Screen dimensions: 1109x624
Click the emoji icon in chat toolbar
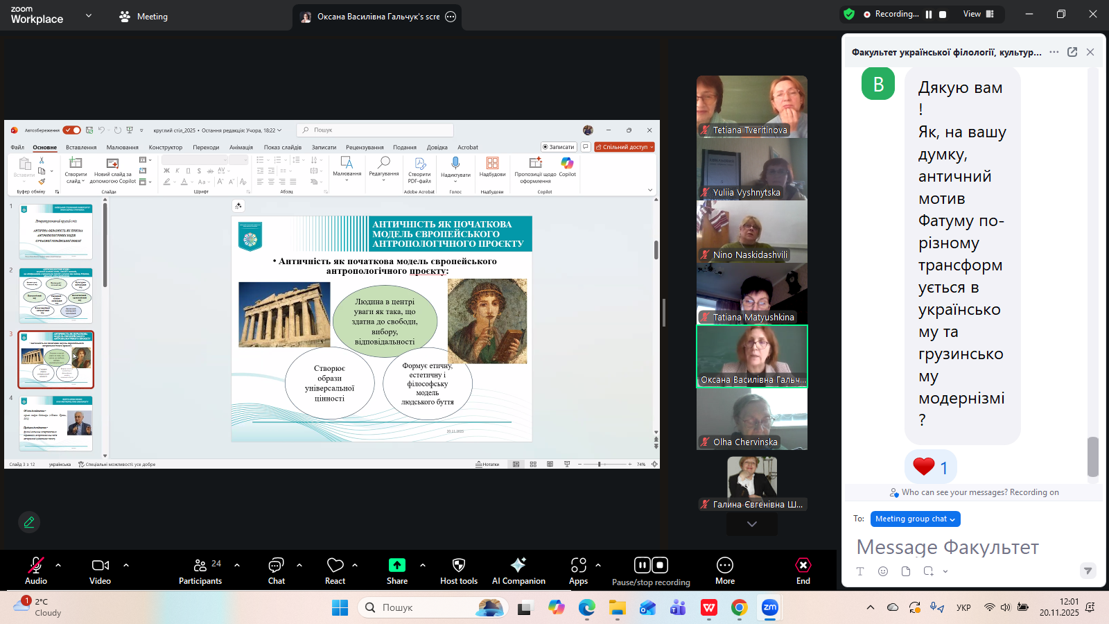tap(882, 571)
